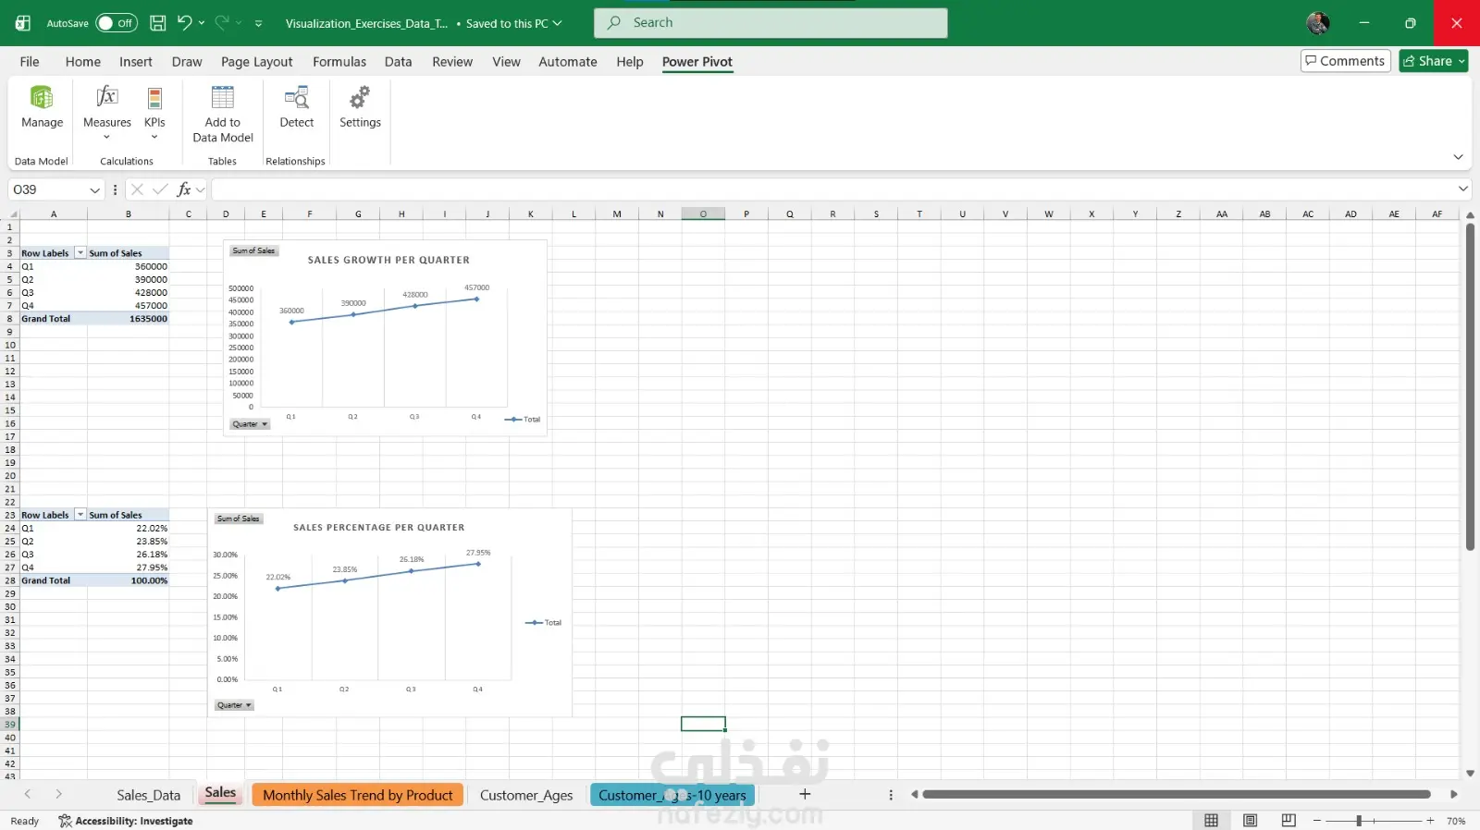Open Customize Quick Access Toolbar dropdown
Image resolution: width=1480 pixels, height=830 pixels.
tap(259, 23)
